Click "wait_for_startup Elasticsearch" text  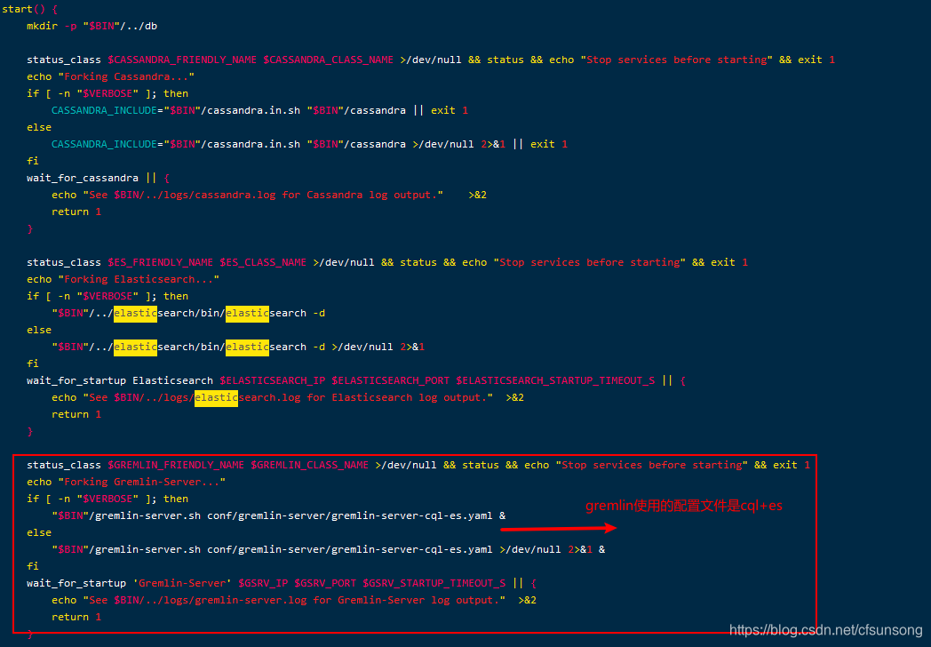tap(120, 381)
